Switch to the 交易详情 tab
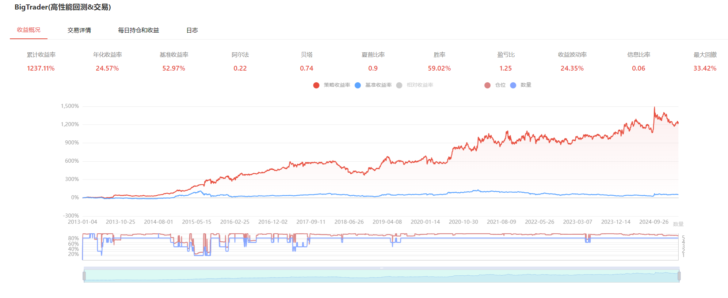Screen dimensions: 728x298 pos(79,30)
